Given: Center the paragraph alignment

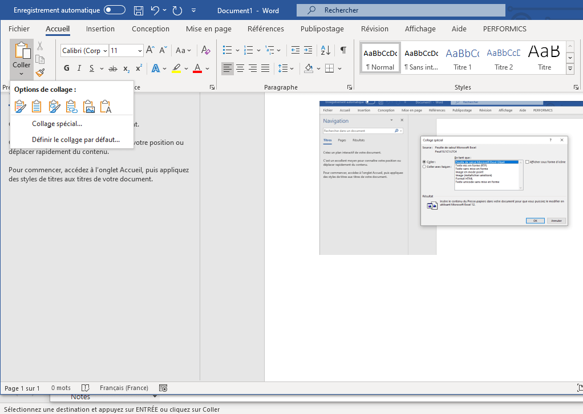Looking at the screenshot, I should (240, 69).
